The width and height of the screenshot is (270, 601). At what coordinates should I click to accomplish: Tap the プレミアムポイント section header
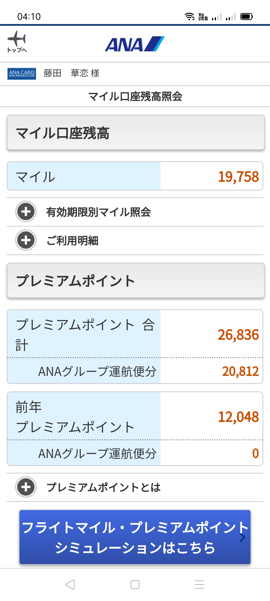click(135, 280)
